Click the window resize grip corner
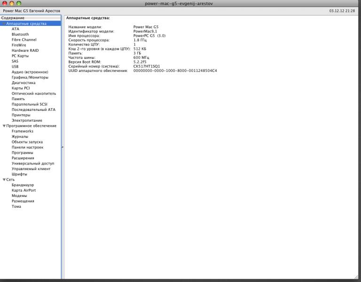361x282 pixels. 357,277
